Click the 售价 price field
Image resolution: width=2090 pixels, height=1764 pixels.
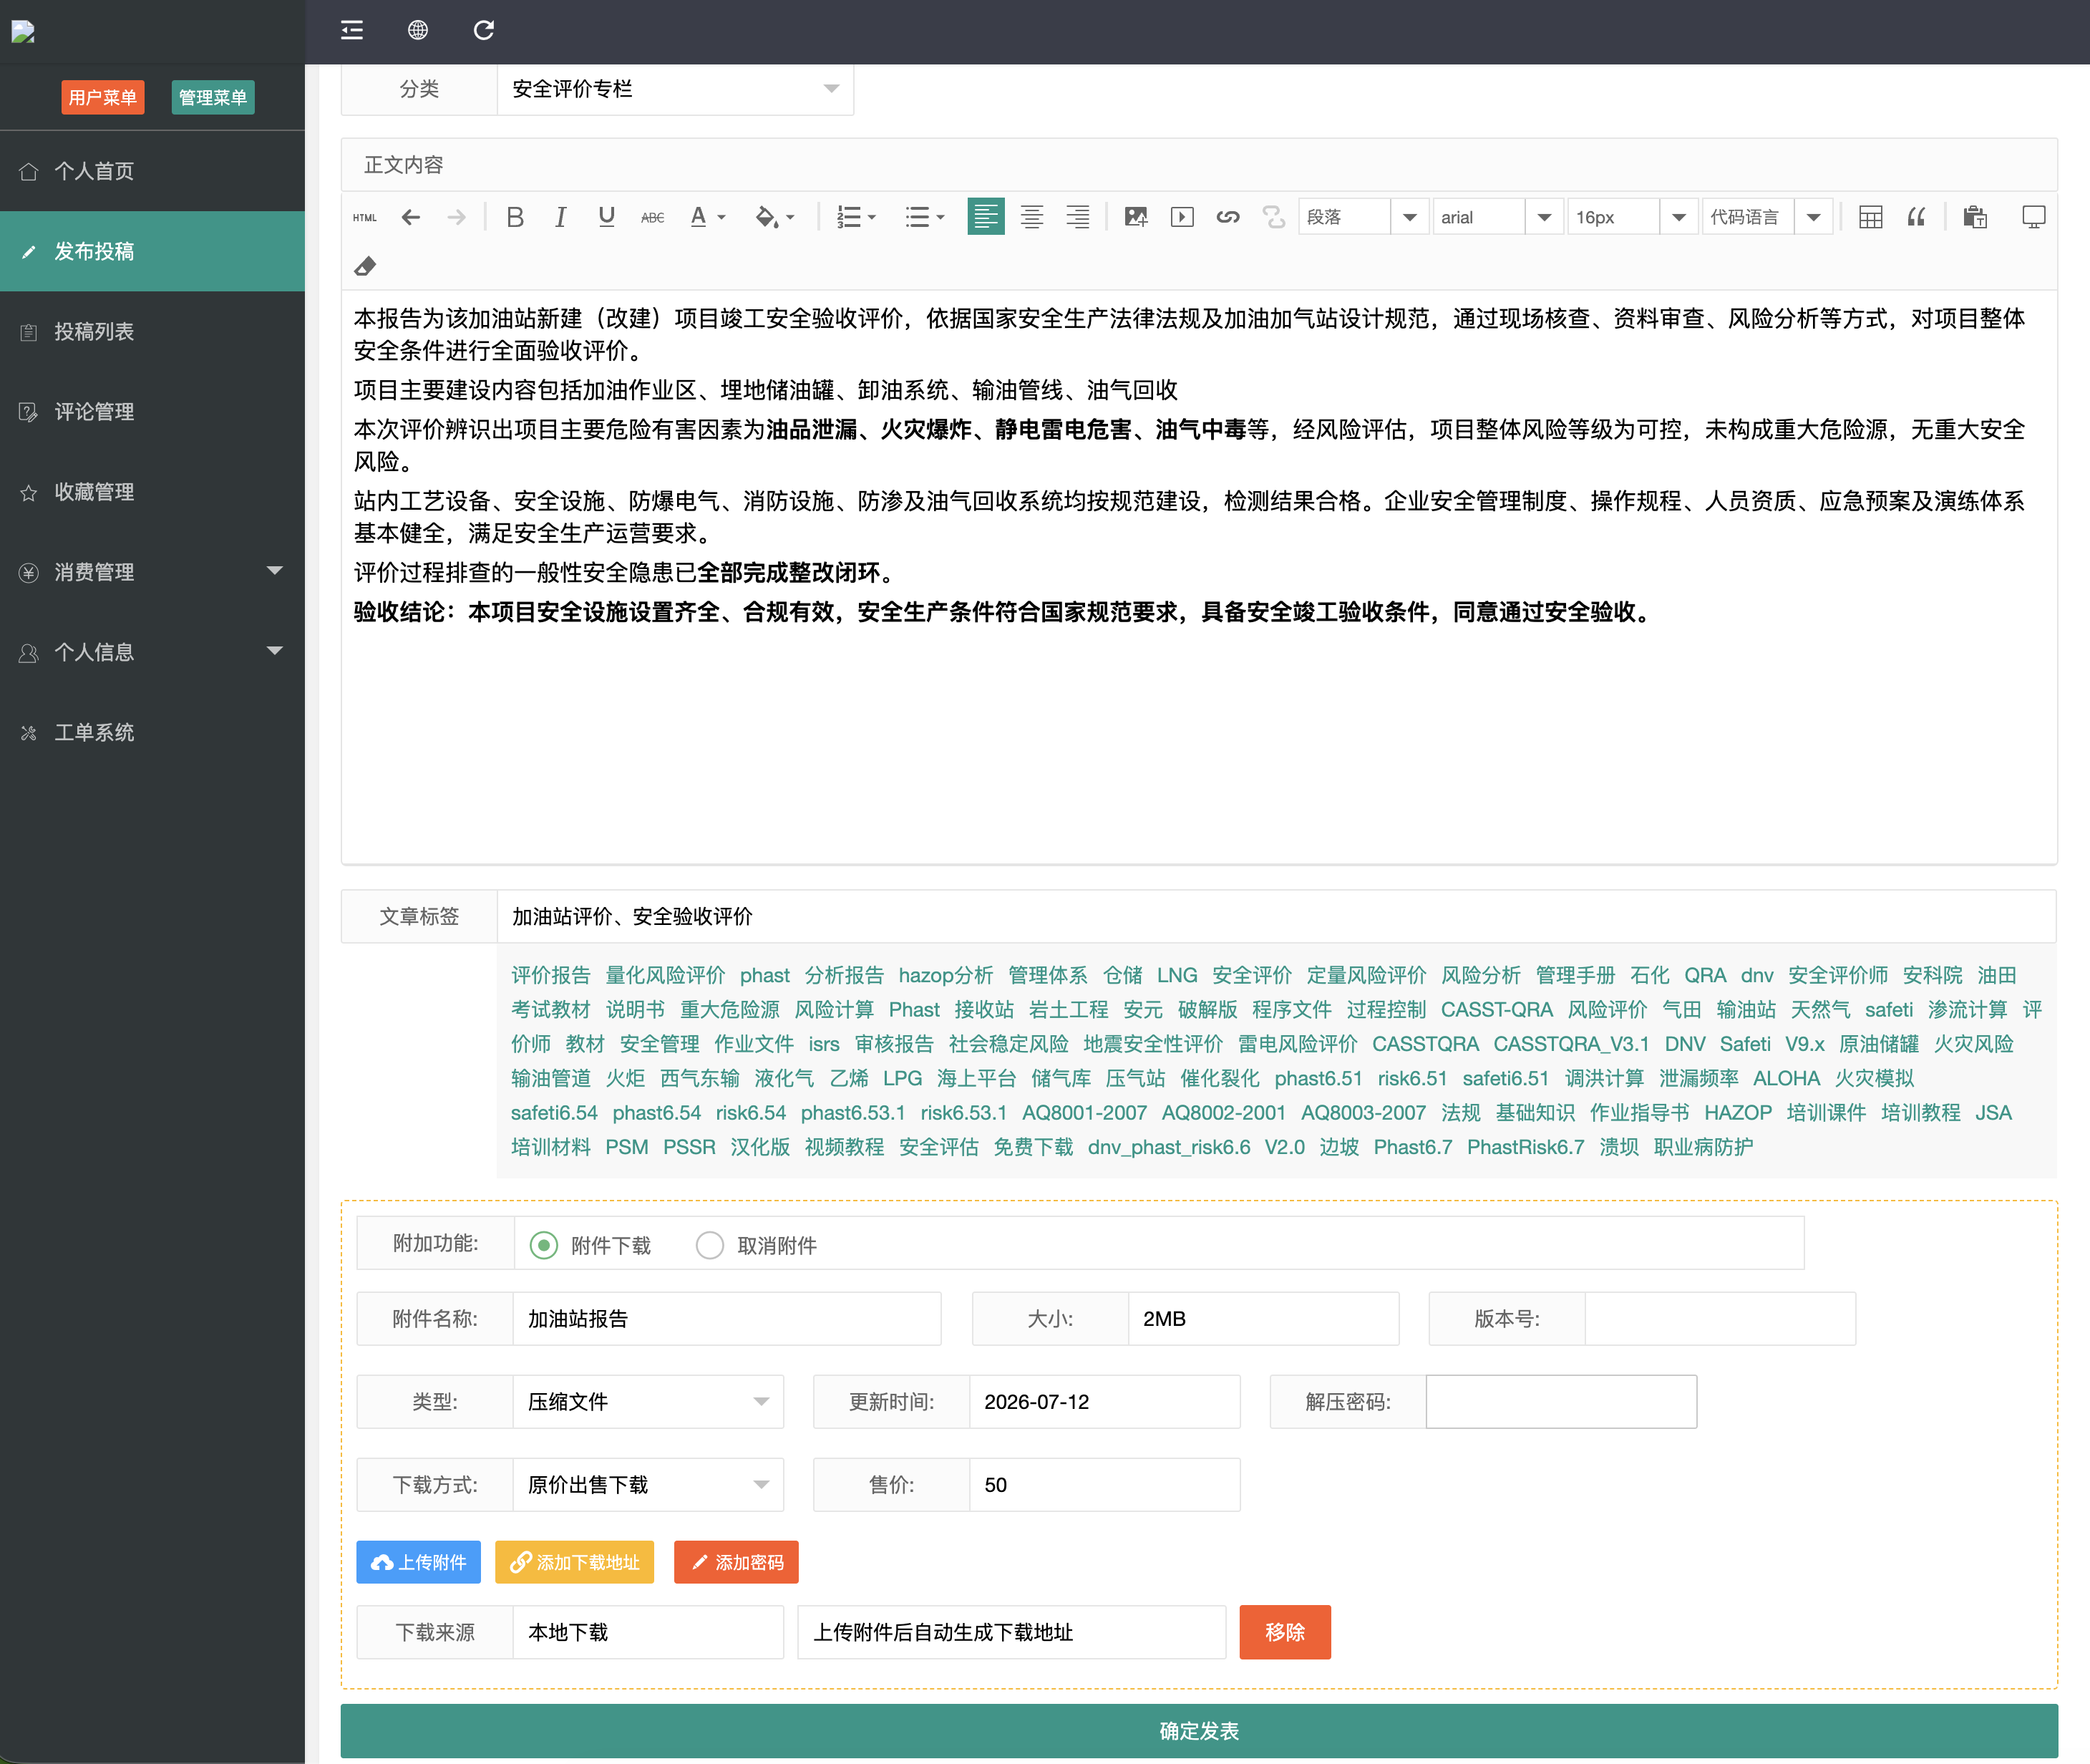click(1104, 1485)
